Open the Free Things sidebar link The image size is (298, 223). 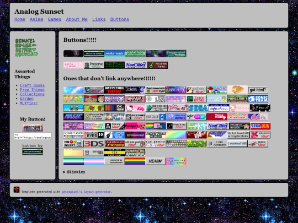tap(32, 90)
